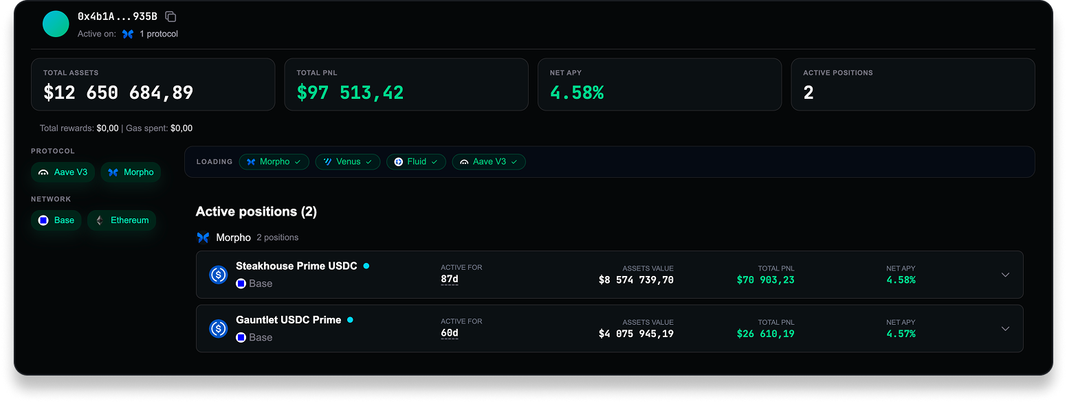Image resolution: width=1067 pixels, height=403 pixels.
Task: Click the Aave V3 chip in loading bar
Action: [x=489, y=162]
